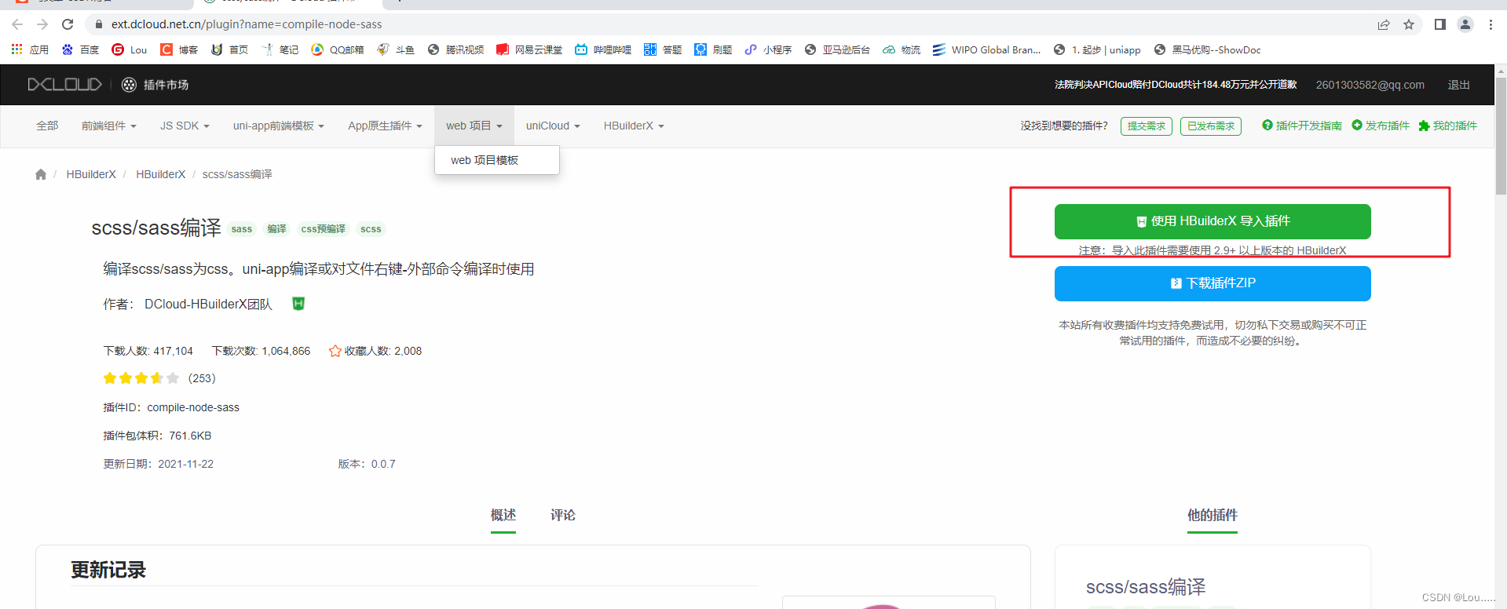Open the 笔记 bookmark
Image resolution: width=1507 pixels, height=609 pixels.
[280, 49]
